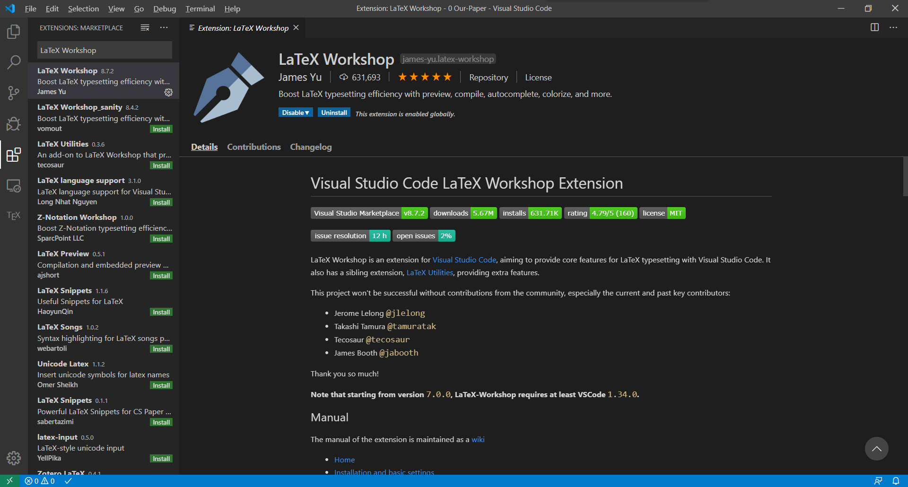Split the editor to the right

875,27
